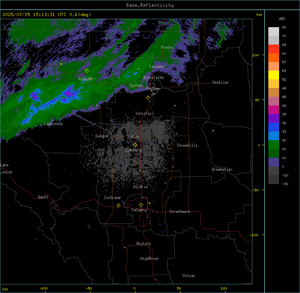Select the Cochrane label

112,198
